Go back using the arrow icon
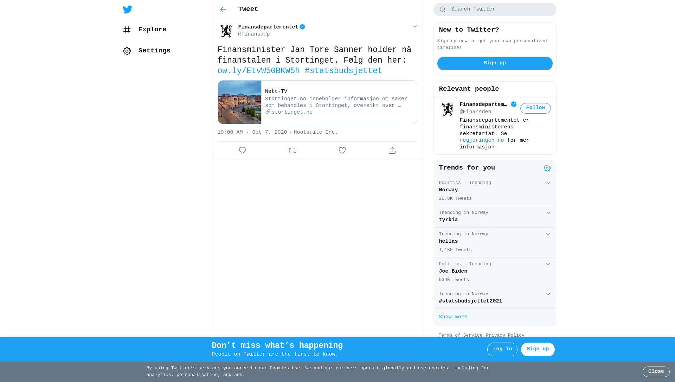 tap(223, 9)
